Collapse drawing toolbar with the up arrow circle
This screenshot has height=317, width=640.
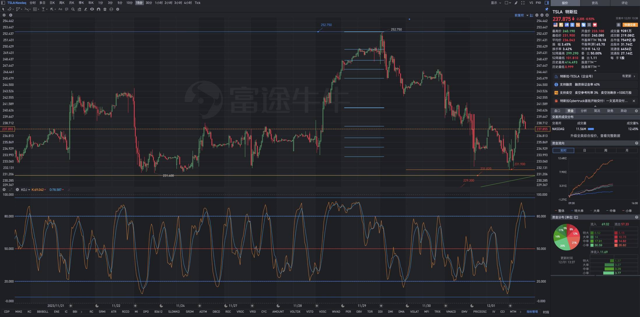[x=10, y=15]
